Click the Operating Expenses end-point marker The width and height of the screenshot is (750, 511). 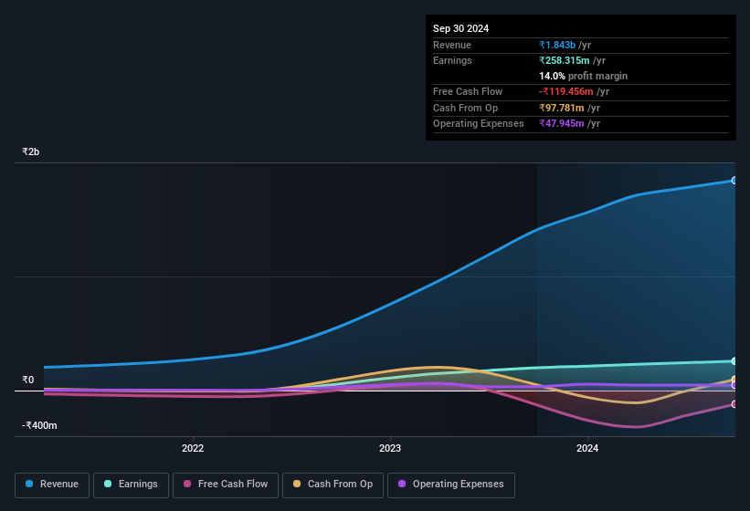(x=734, y=385)
